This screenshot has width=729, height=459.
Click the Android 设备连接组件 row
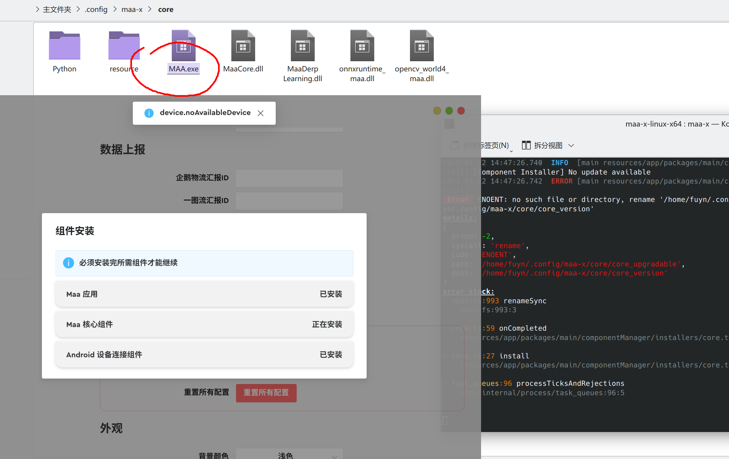(204, 355)
